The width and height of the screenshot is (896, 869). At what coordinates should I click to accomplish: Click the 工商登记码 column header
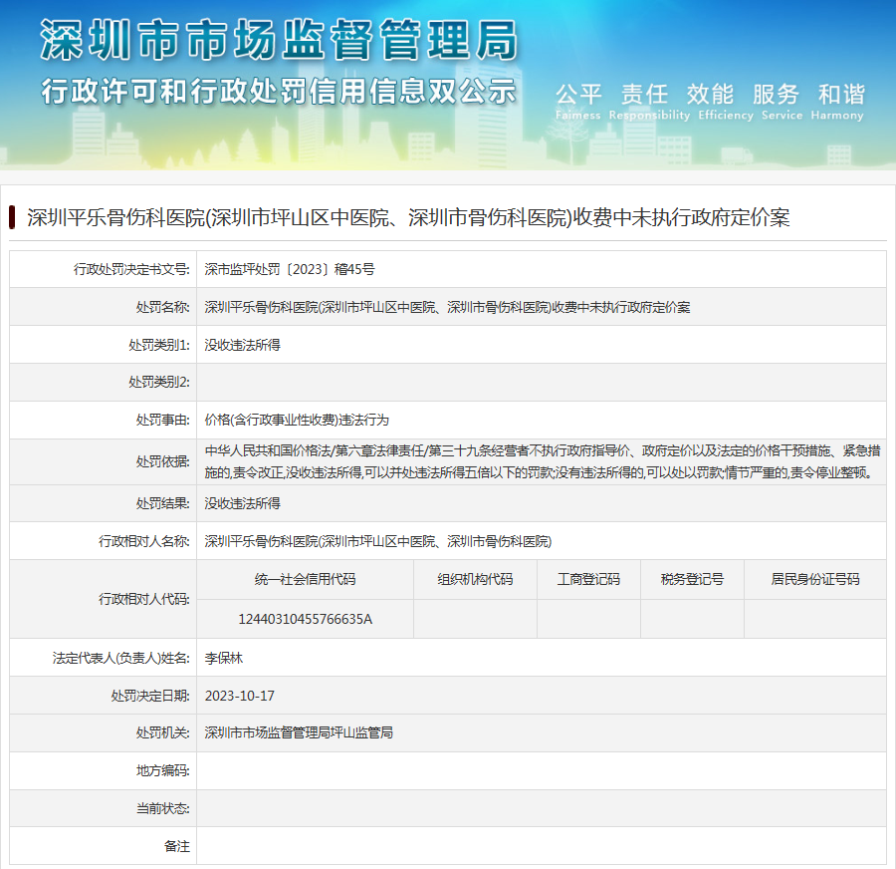click(x=588, y=580)
